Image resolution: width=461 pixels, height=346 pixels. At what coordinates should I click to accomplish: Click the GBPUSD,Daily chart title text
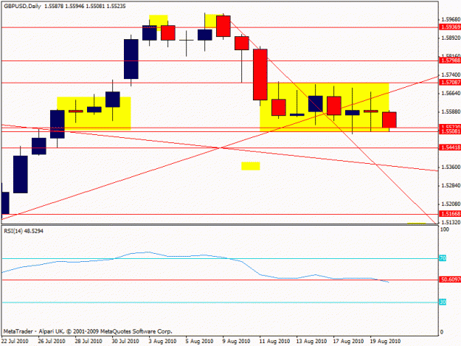(22, 6)
